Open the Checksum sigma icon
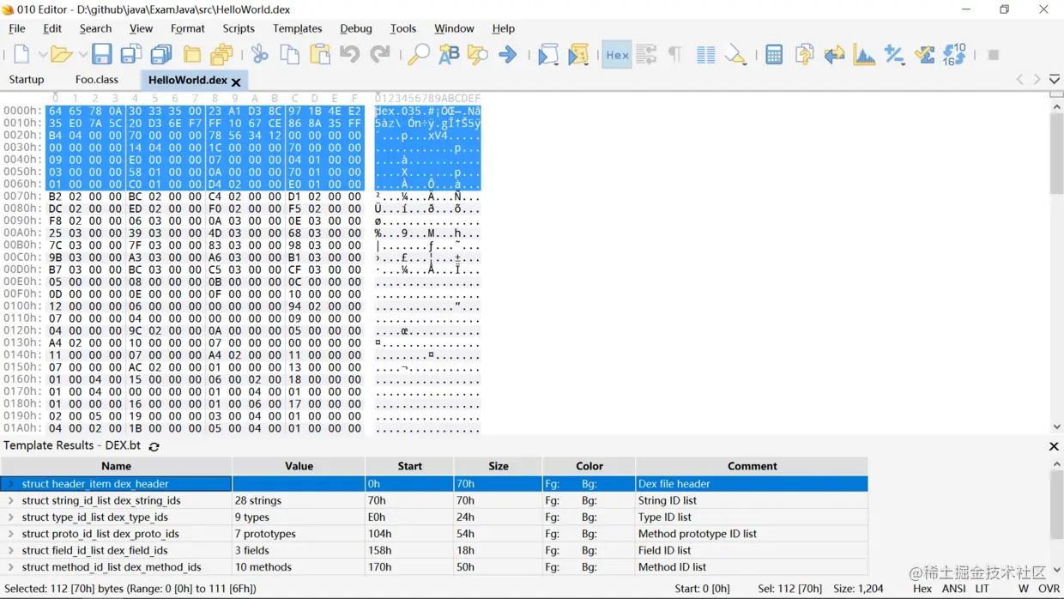This screenshot has height=599, width=1064. [924, 55]
